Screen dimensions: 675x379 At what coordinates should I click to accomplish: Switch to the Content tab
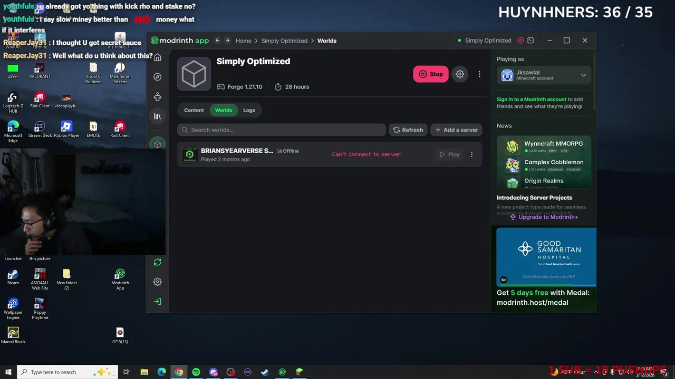click(194, 110)
